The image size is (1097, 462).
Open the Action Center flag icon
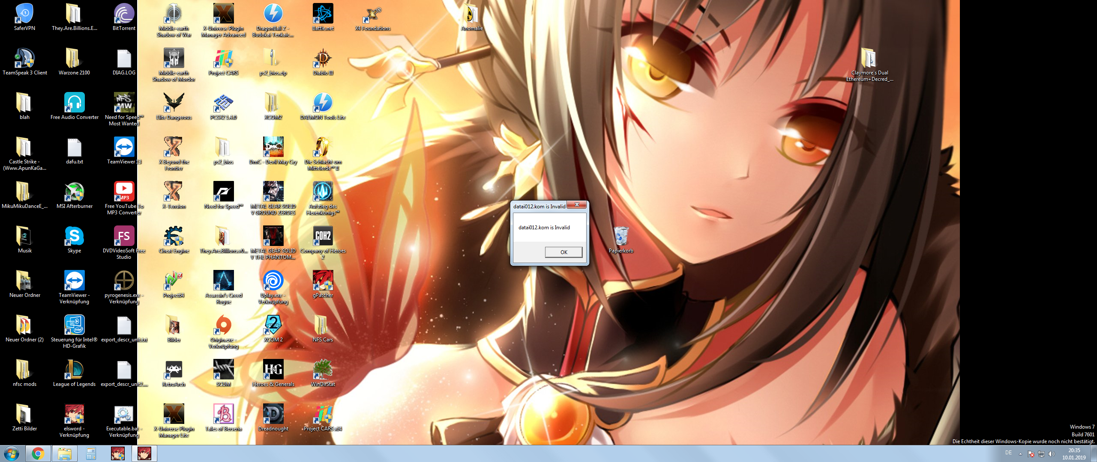1031,454
